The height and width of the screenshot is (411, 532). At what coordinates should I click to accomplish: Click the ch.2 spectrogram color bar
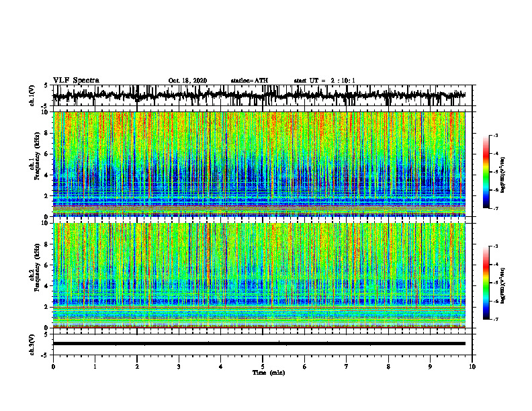point(486,283)
